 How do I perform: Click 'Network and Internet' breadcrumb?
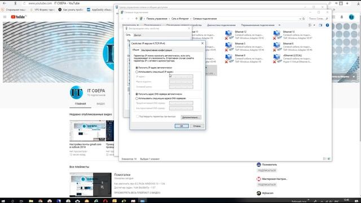(x=180, y=19)
